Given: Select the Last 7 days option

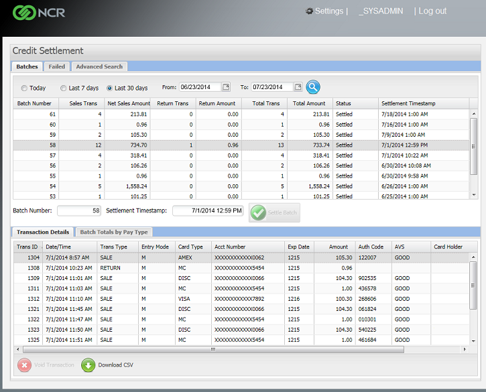Looking at the screenshot, I should 64,88.
